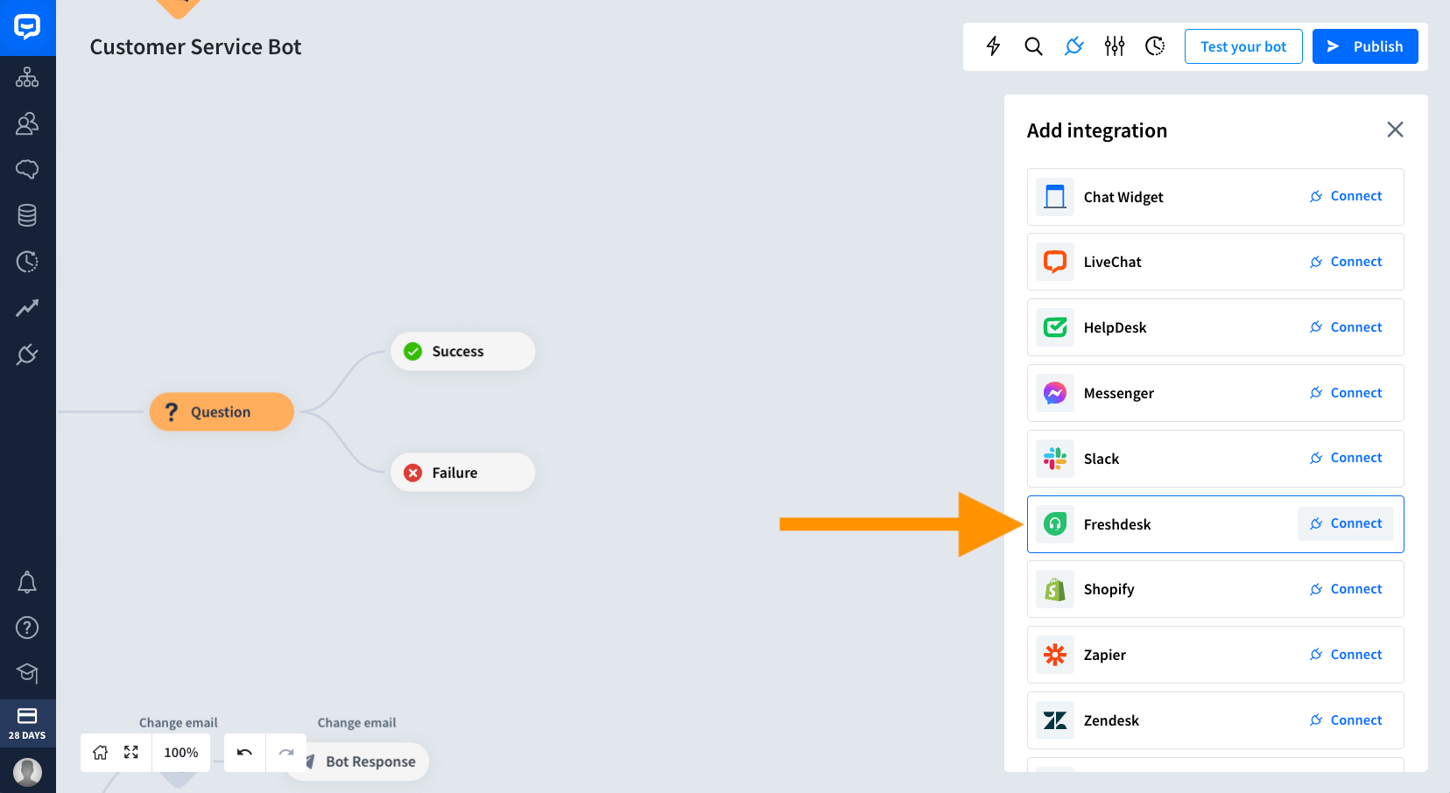Click the redo arrow button
The height and width of the screenshot is (793, 1450).
285,753
